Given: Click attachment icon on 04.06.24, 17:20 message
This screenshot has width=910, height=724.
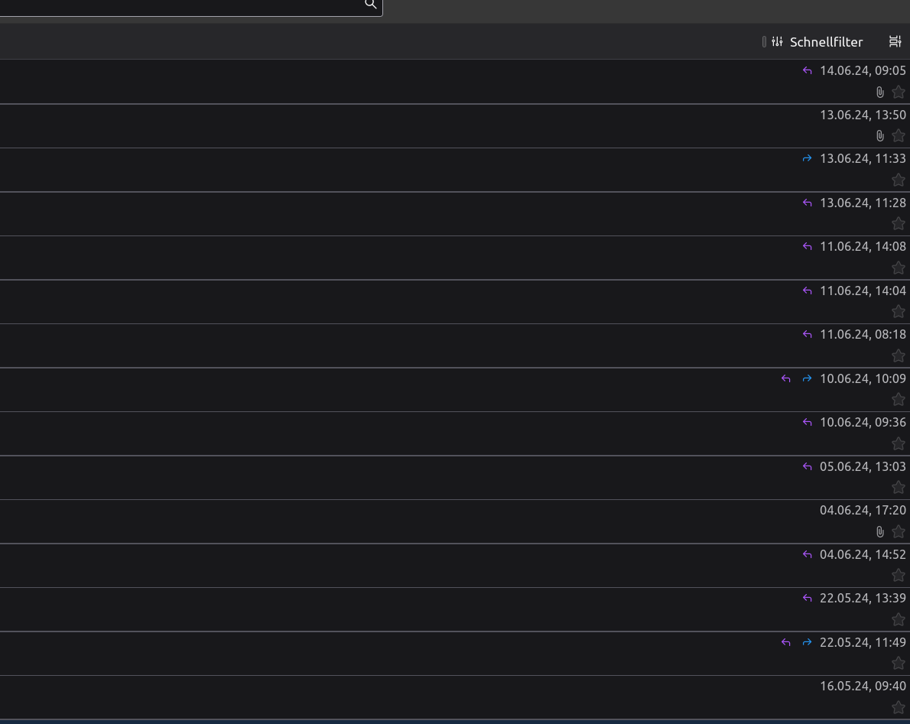Looking at the screenshot, I should pos(880,531).
